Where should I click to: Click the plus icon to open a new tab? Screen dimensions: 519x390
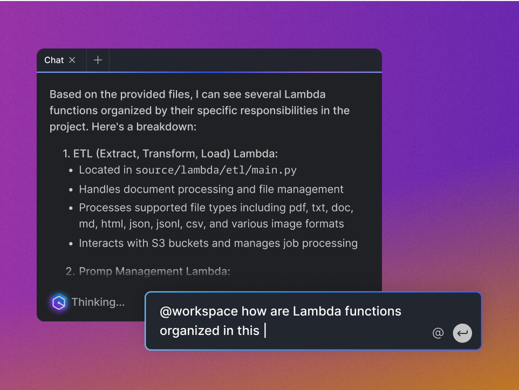[98, 60]
